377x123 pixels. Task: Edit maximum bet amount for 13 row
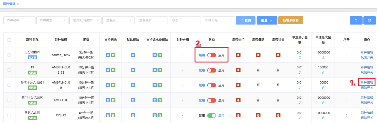click(323, 73)
